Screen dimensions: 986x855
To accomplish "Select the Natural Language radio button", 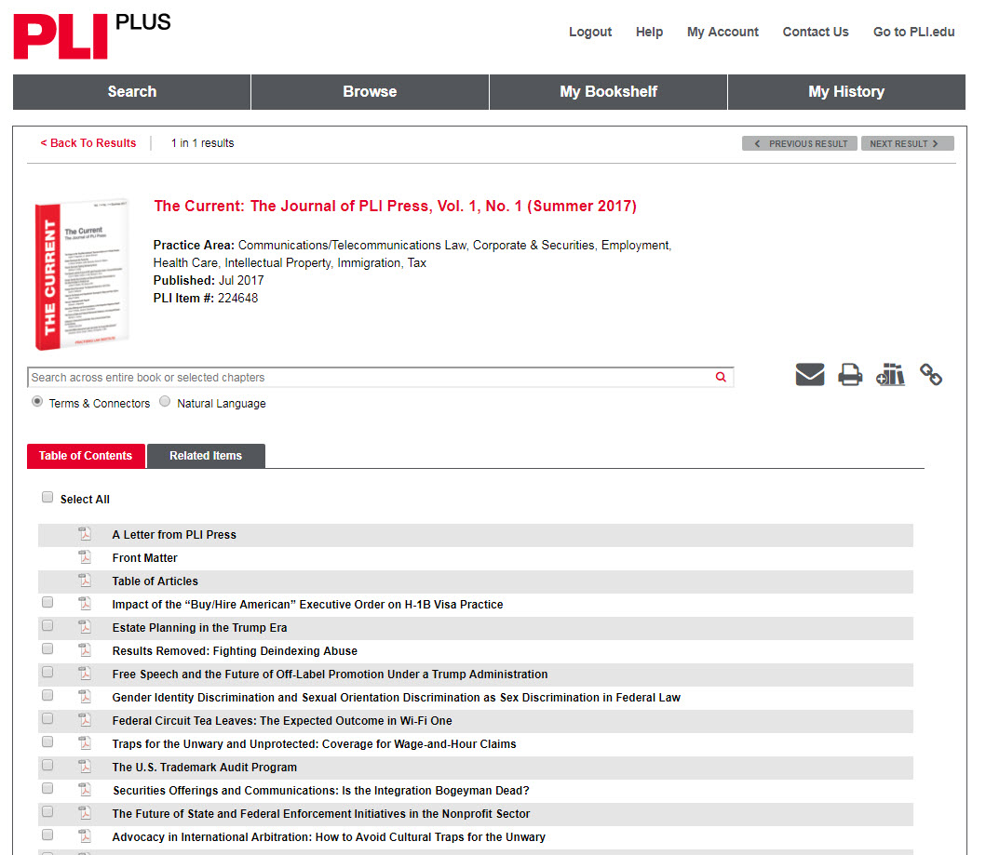I will pos(165,401).
